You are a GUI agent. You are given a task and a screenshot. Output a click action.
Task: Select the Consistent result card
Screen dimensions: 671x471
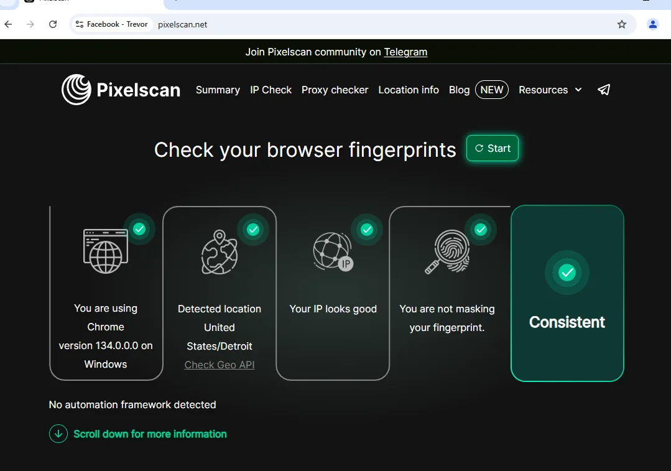(567, 293)
